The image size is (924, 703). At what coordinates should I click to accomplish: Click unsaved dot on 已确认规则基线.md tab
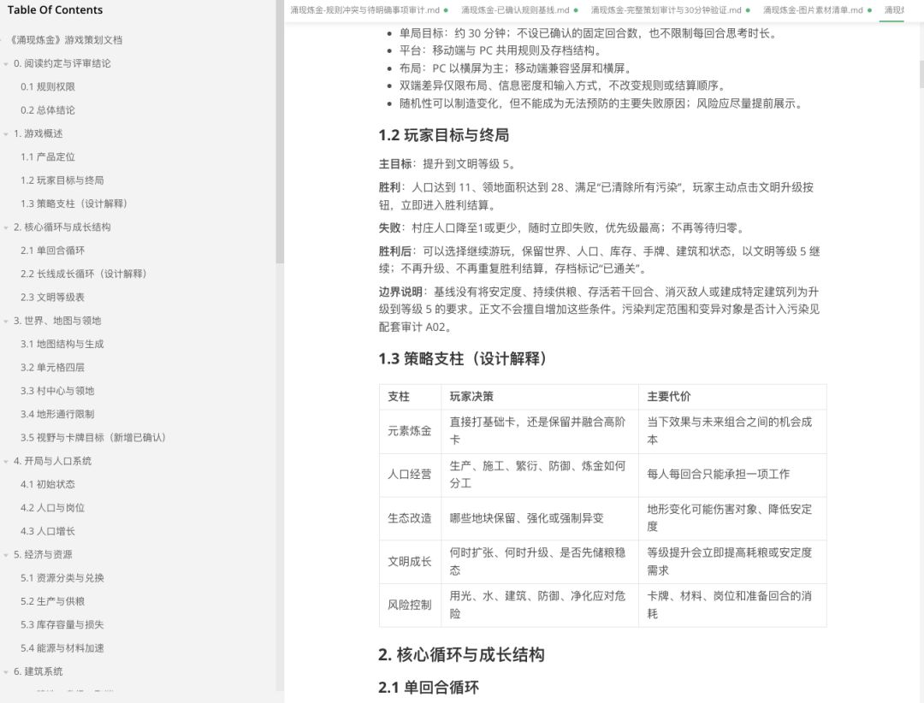pyautogui.click(x=576, y=10)
